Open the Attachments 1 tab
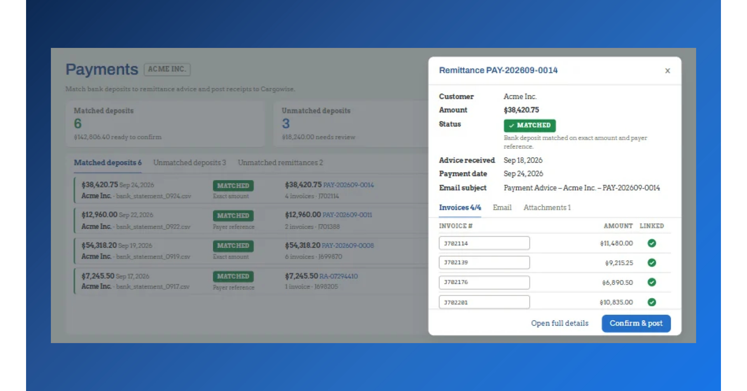Image resolution: width=747 pixels, height=391 pixels. 547,208
